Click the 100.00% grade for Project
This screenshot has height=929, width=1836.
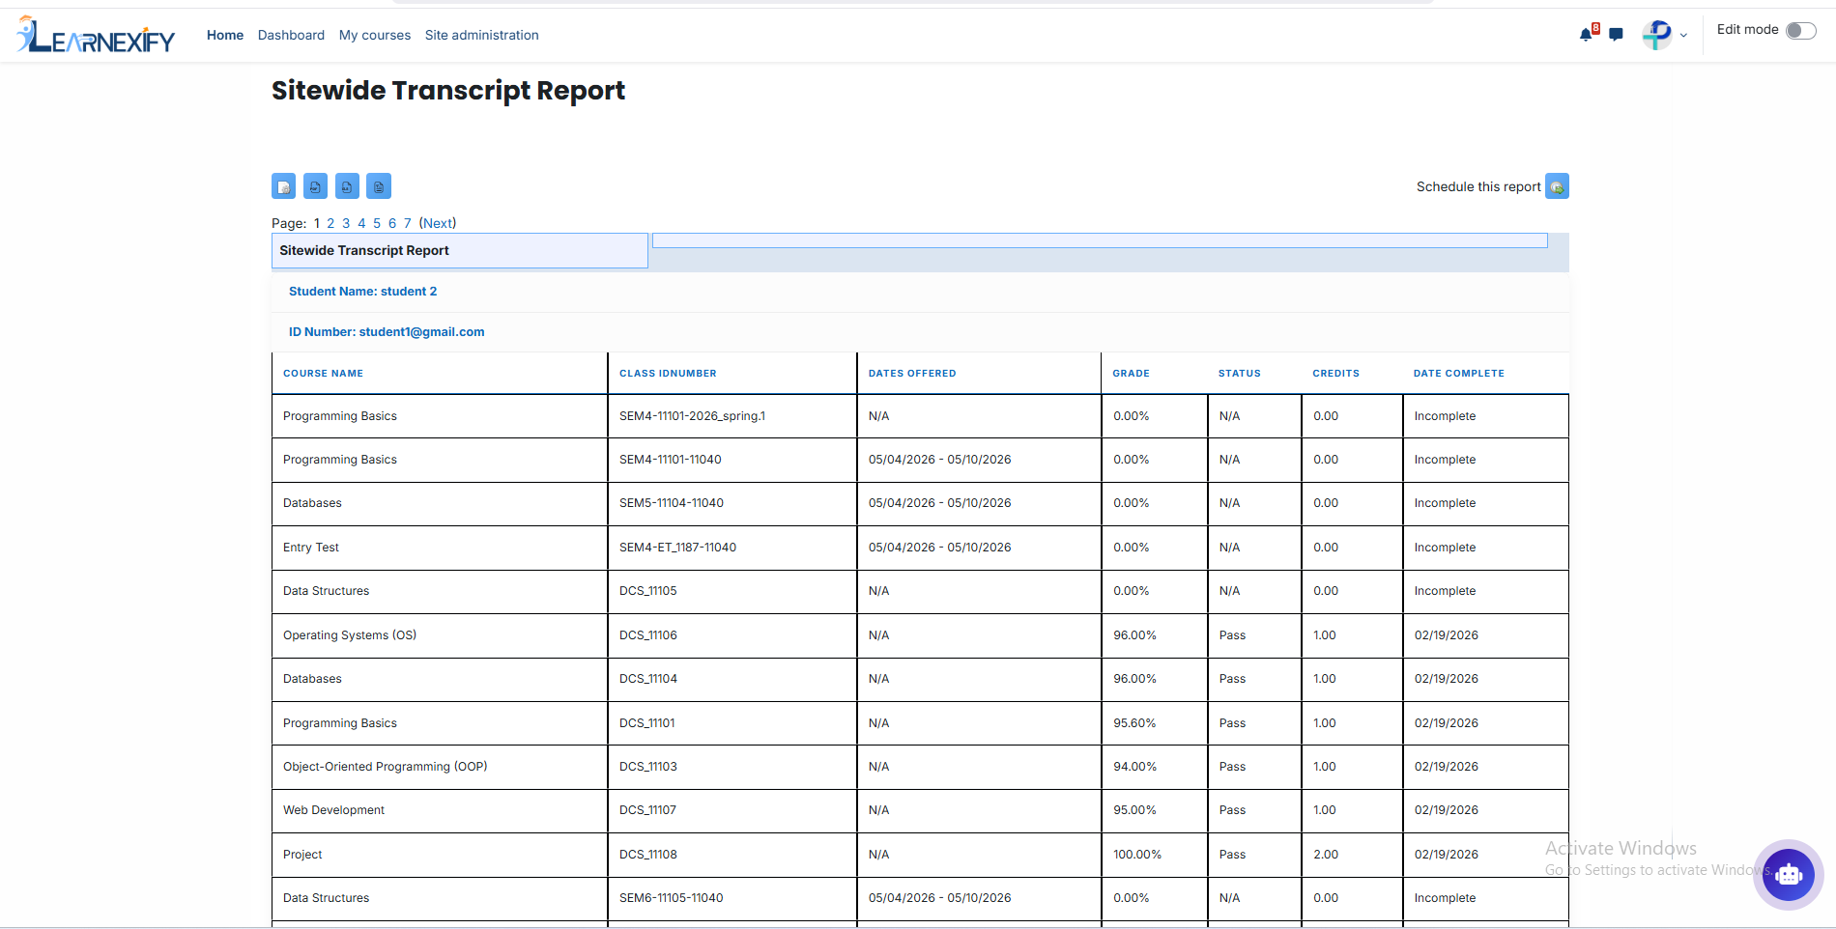click(1137, 855)
